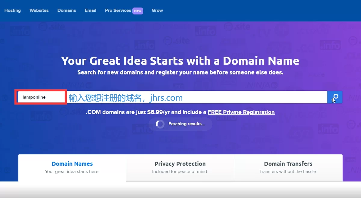Click the New badge on Pro Services

[x=137, y=11]
